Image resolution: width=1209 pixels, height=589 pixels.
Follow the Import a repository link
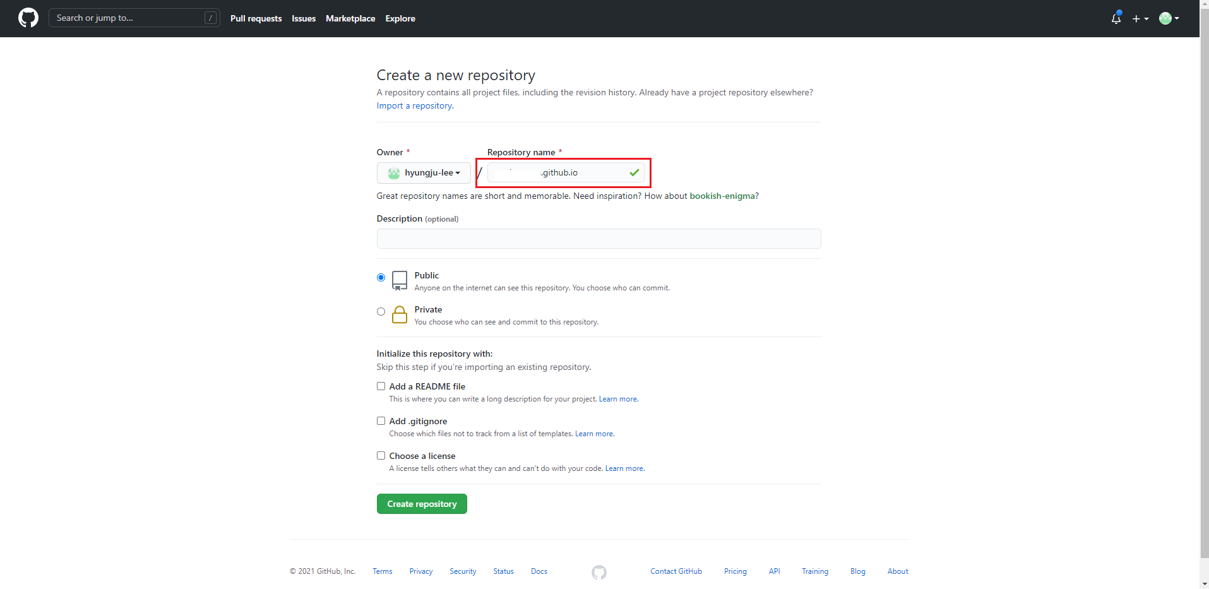pos(414,106)
